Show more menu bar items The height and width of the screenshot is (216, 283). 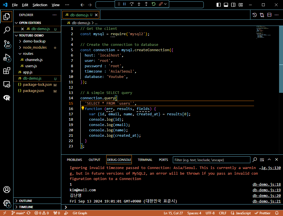pyautogui.click(x=67, y=5)
